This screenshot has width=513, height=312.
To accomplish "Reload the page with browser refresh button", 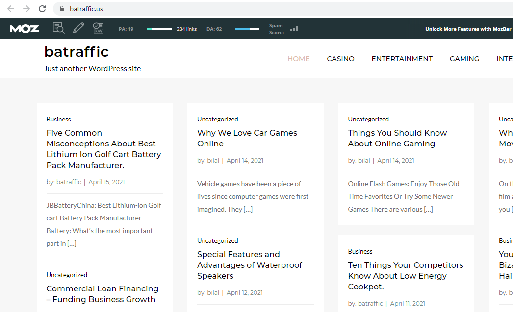I will [42, 9].
